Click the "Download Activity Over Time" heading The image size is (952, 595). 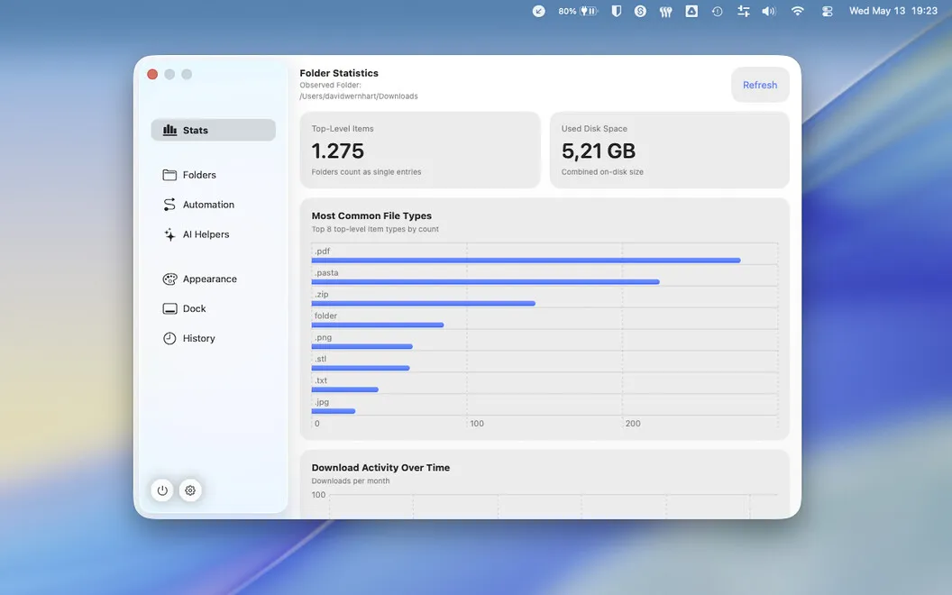pos(380,468)
